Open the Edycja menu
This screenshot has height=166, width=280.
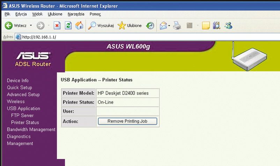tap(21, 14)
